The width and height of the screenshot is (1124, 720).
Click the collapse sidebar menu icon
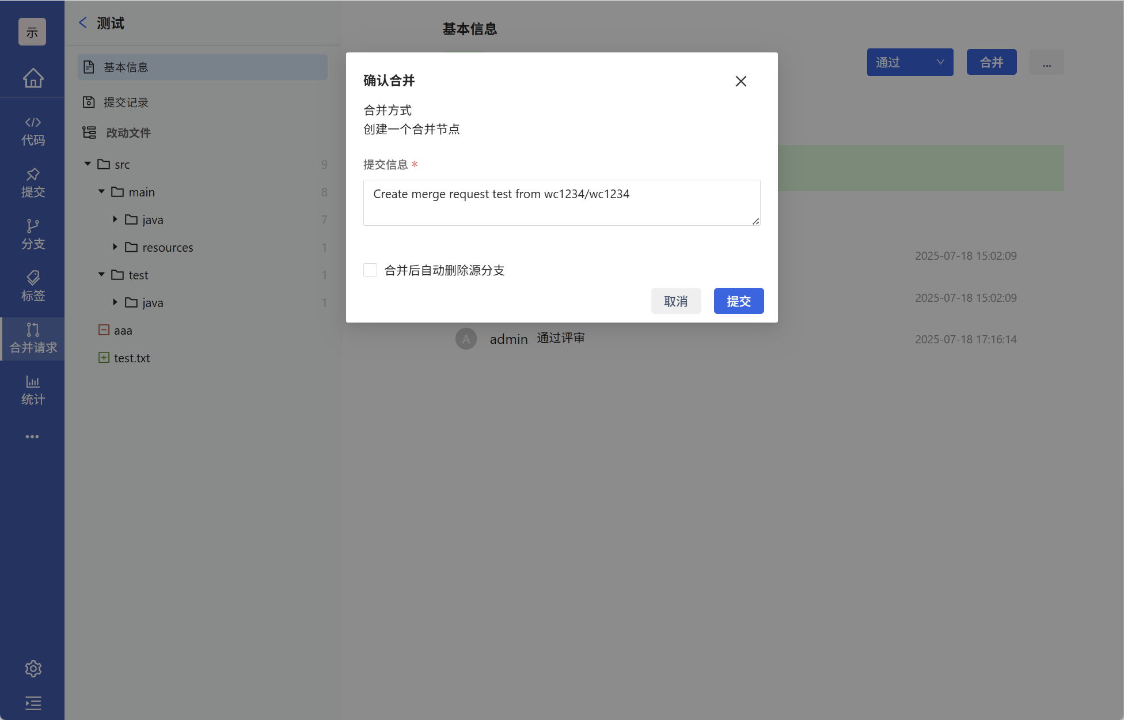(33, 703)
